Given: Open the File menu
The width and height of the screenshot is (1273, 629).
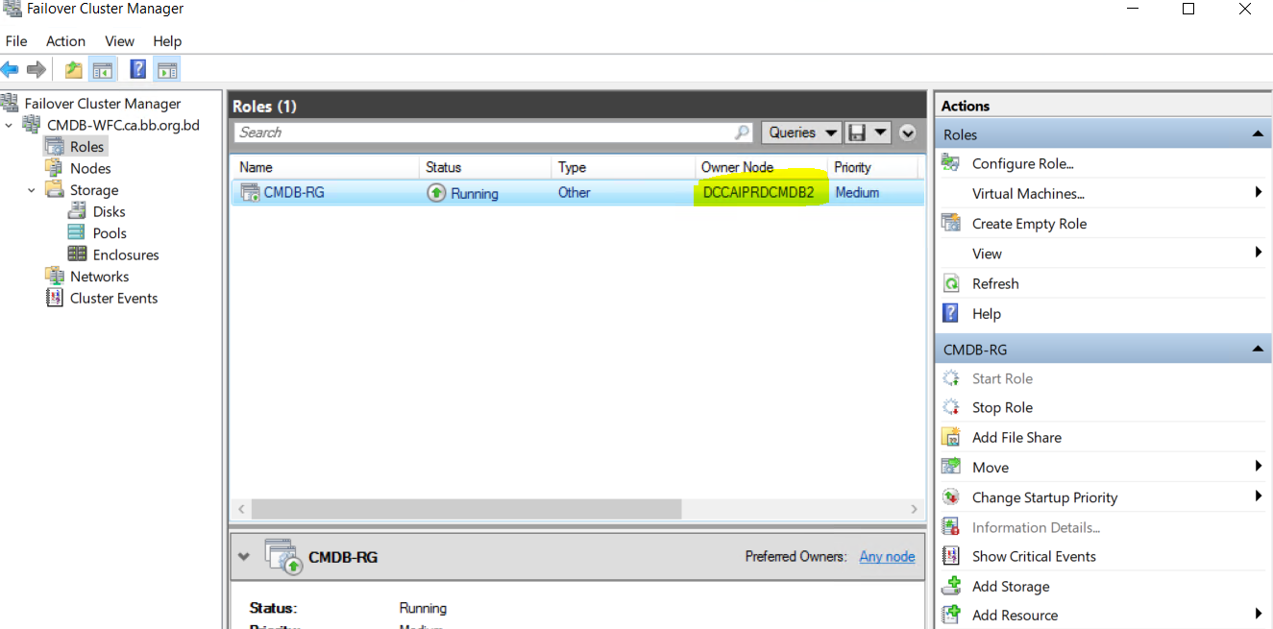Looking at the screenshot, I should (x=16, y=41).
